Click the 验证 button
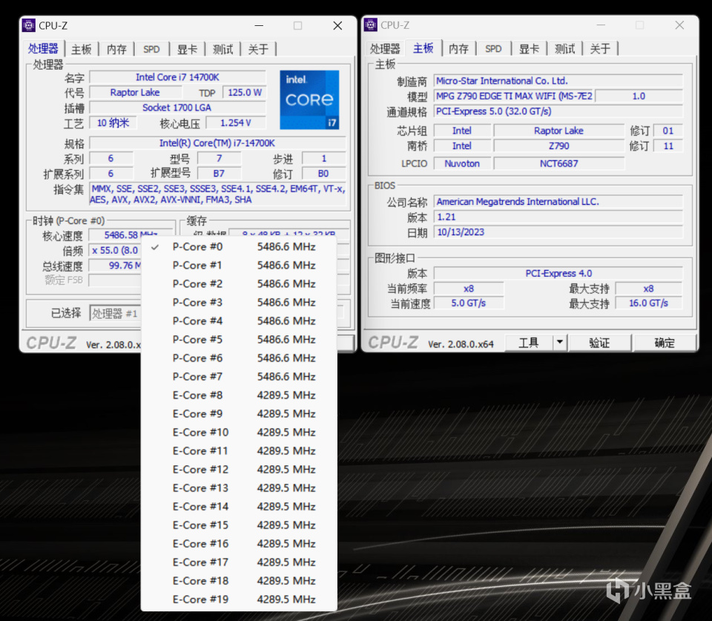Screen dimensions: 712x621 point(599,342)
